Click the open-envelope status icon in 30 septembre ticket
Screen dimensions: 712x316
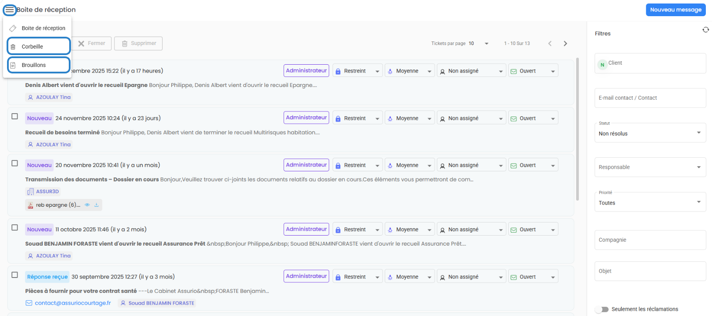pos(513,277)
